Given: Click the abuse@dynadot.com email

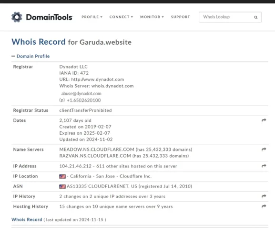Looking at the screenshot, I should [81, 93].
